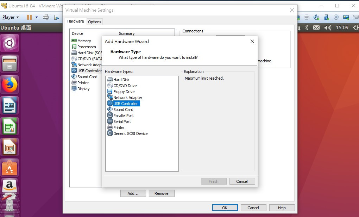Pause the virtual machine
This screenshot has width=359, height=217.
pos(29,17)
